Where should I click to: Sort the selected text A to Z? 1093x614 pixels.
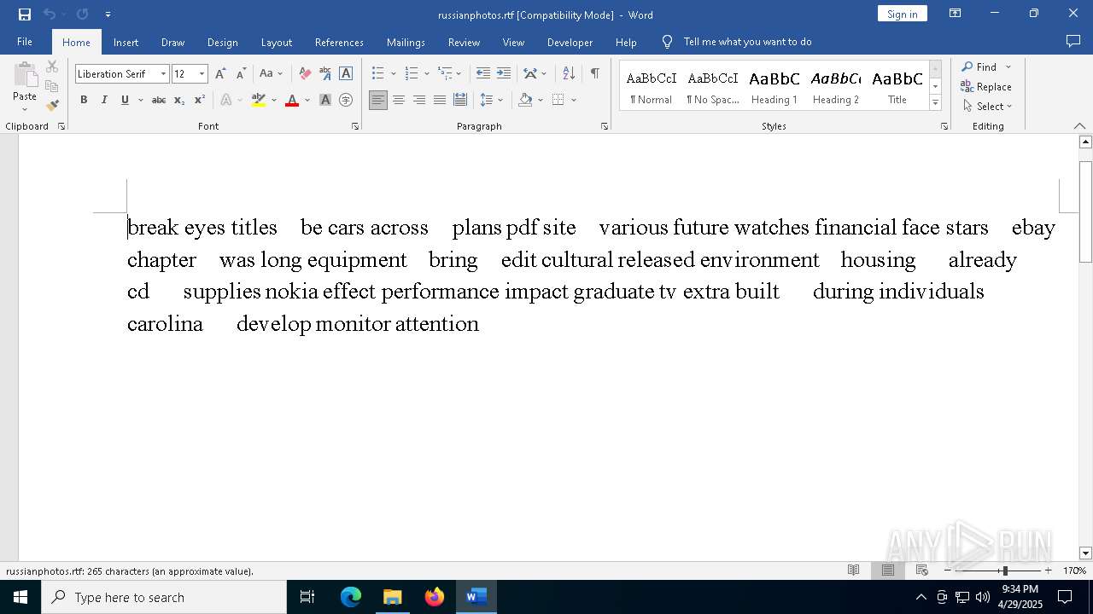click(x=569, y=74)
